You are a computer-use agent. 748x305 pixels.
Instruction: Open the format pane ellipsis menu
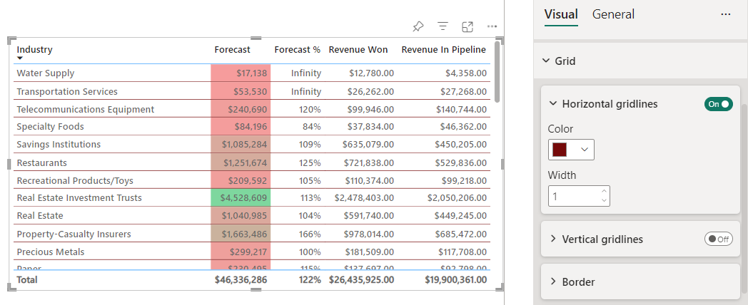click(726, 14)
